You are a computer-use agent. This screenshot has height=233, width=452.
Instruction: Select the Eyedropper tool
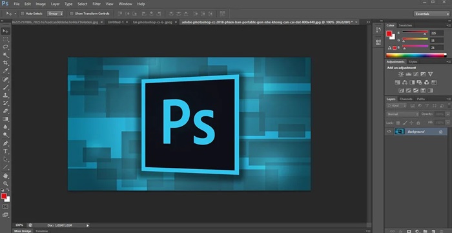point(5,71)
